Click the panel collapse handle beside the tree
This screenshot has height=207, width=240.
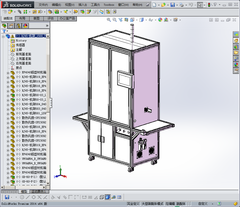point(51,103)
